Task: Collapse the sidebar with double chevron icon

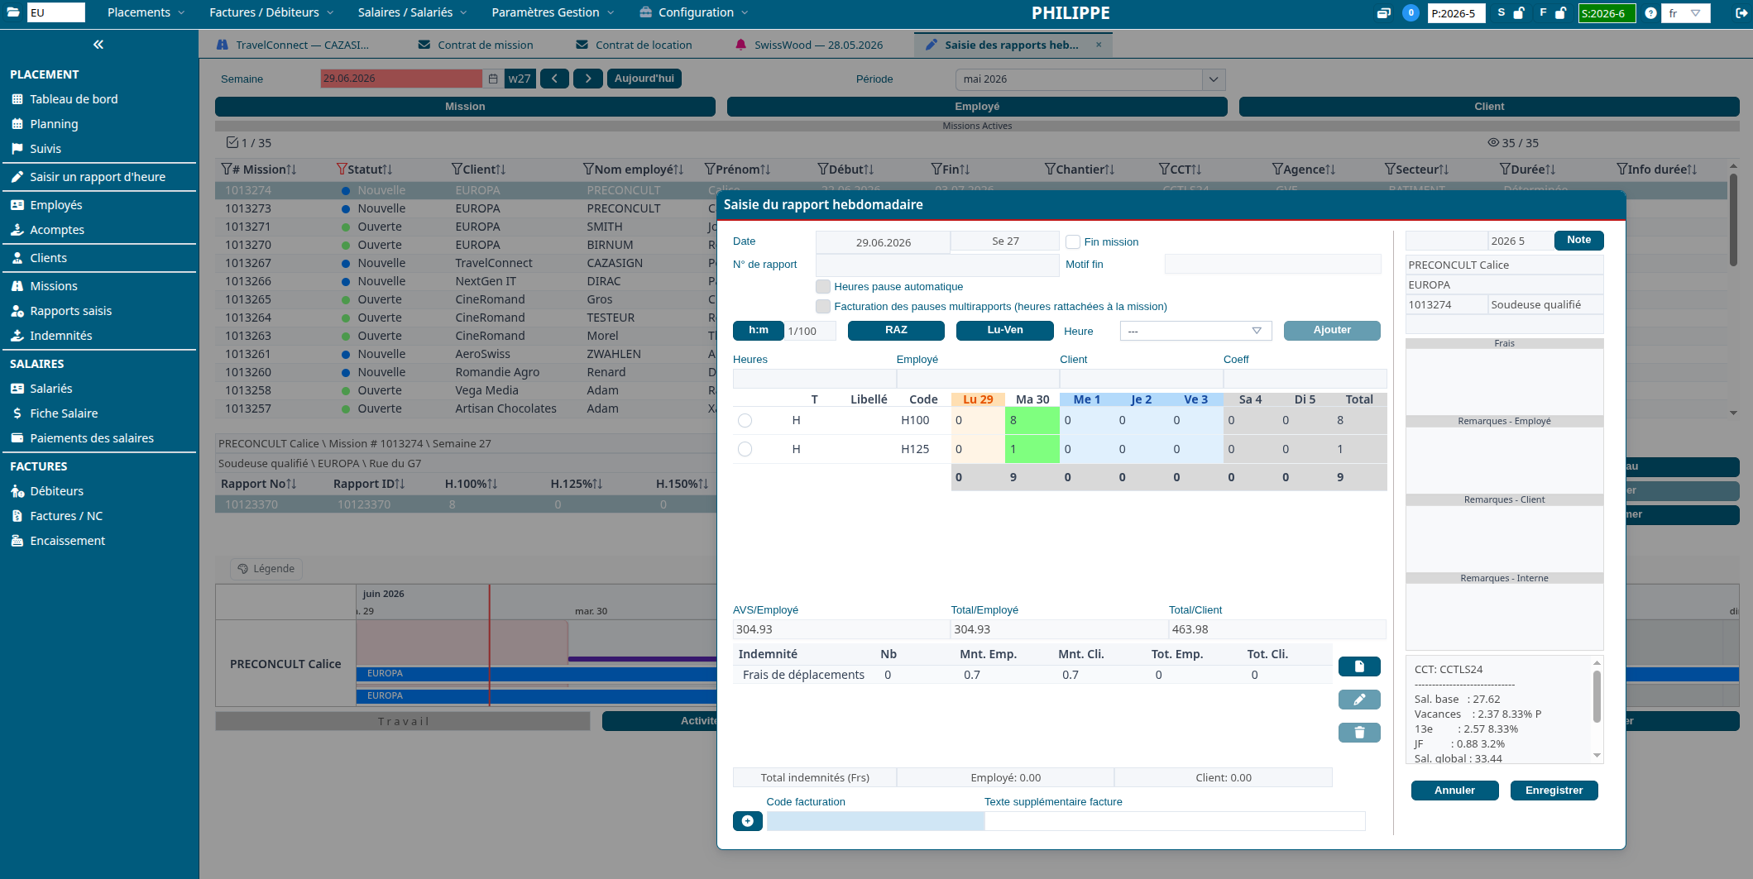Action: pos(98,45)
